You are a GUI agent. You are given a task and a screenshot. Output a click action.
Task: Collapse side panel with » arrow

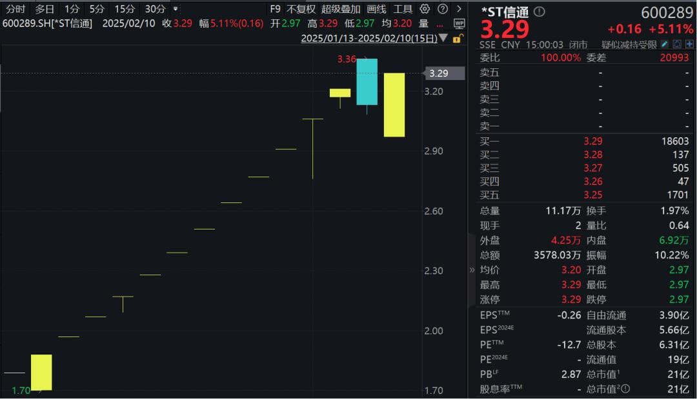[472, 269]
